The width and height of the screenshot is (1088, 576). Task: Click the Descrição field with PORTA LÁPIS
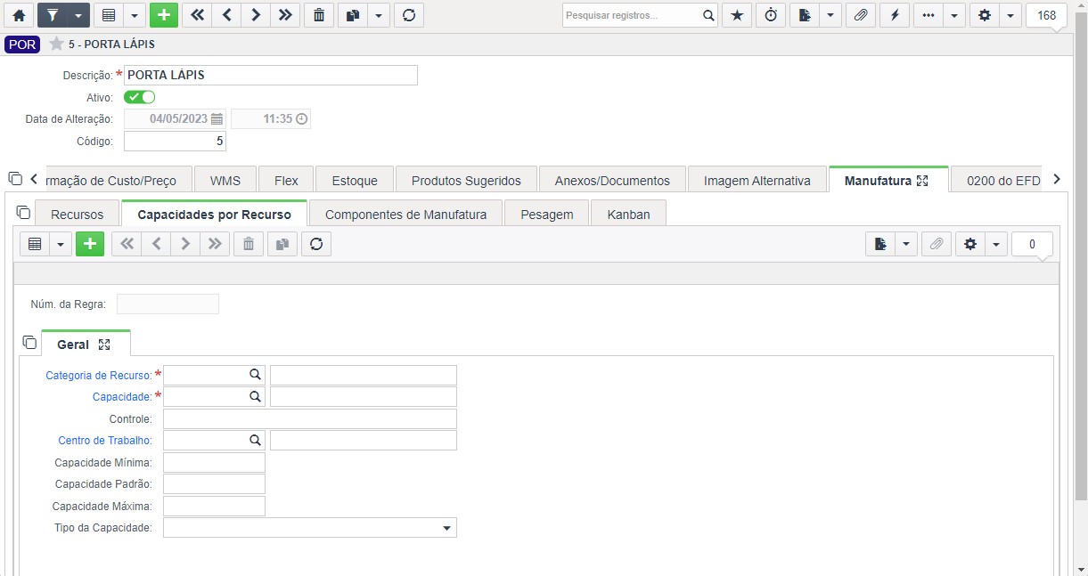pyautogui.click(x=271, y=76)
